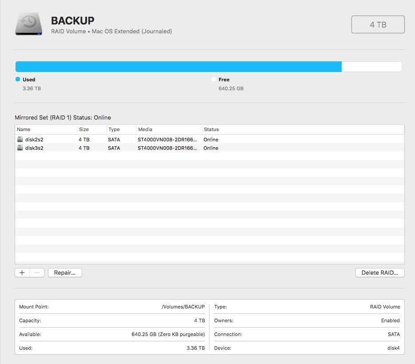Click the Device disk4 value
Viewport: 415px width, 364px height.
(x=394, y=348)
